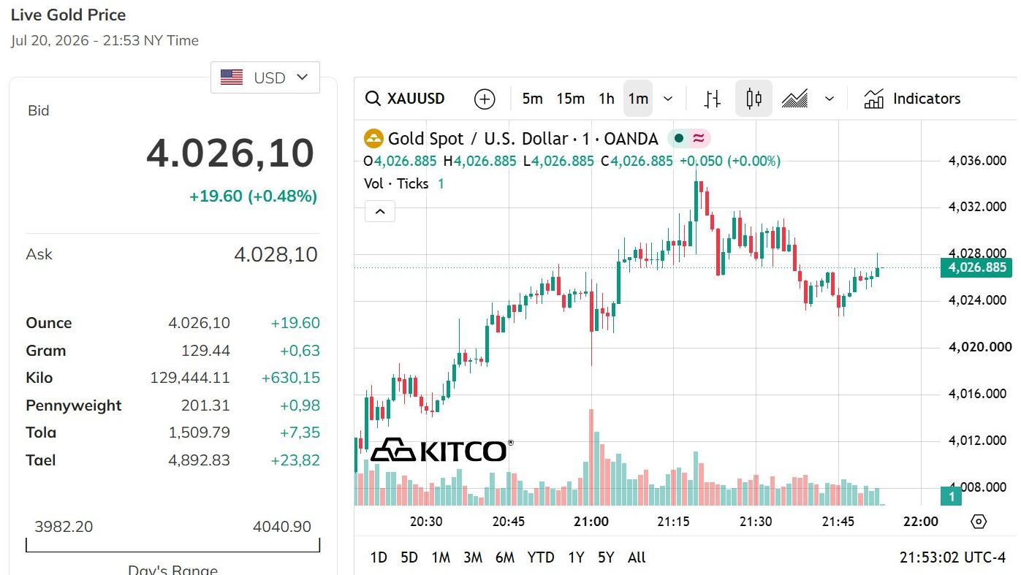Viewport: 1021px width, 575px height.
Task: Select the 5Y date range
Action: [x=606, y=557]
